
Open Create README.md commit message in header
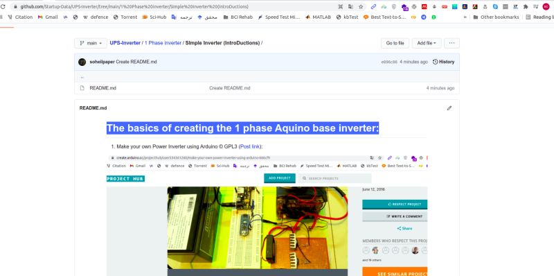click(136, 62)
